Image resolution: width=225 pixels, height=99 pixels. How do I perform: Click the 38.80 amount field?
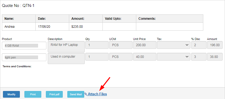215,57
